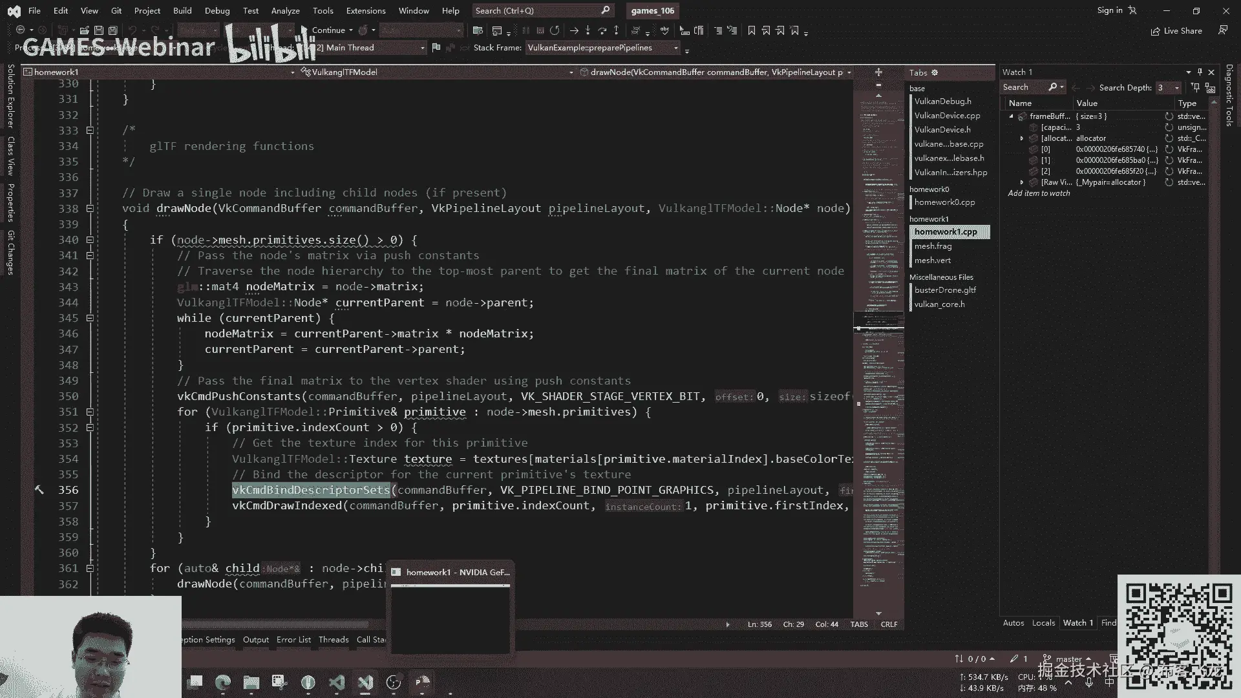The height and width of the screenshot is (698, 1241).
Task: Open the Search Depth dropdown
Action: [1176, 88]
